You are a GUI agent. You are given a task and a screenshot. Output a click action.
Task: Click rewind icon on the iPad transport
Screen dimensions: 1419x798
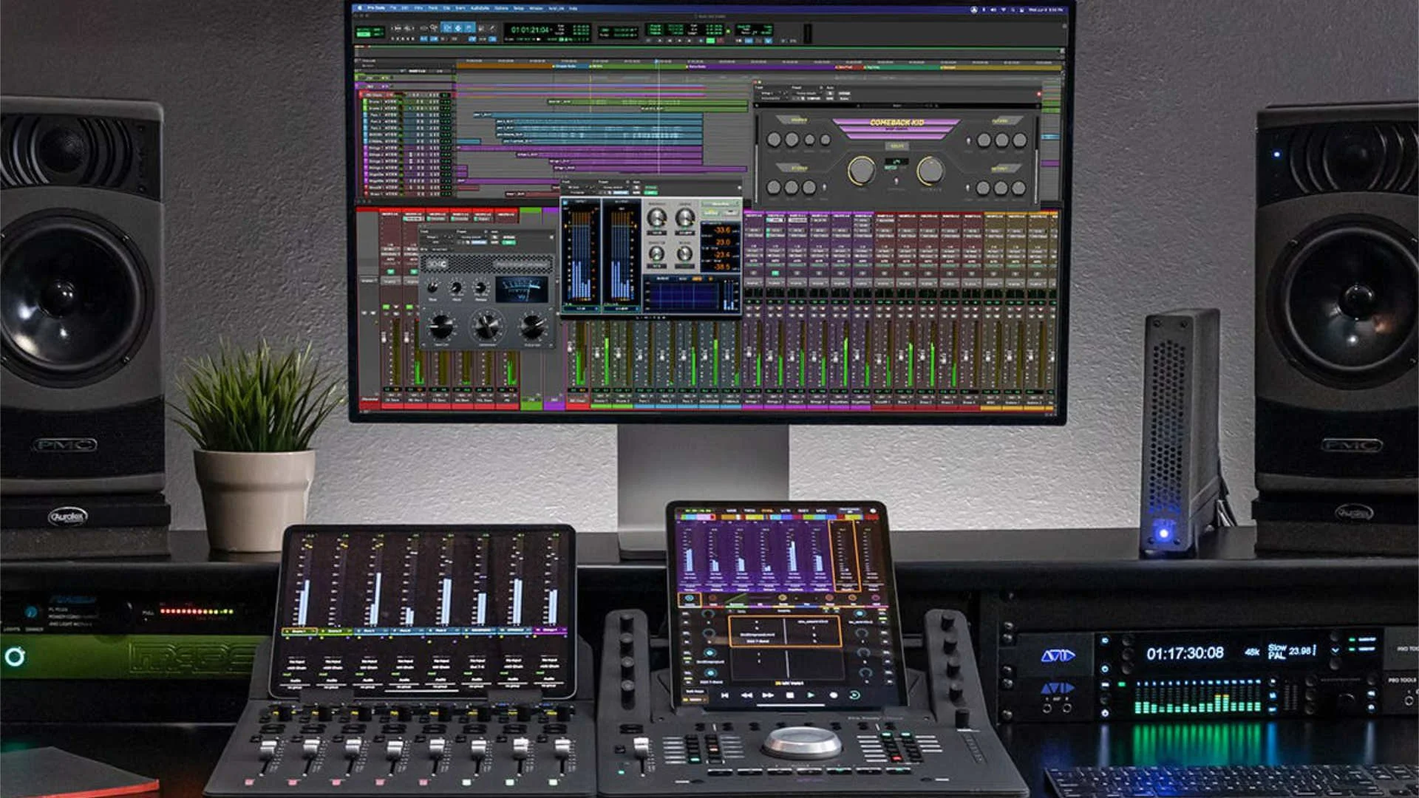coord(746,695)
